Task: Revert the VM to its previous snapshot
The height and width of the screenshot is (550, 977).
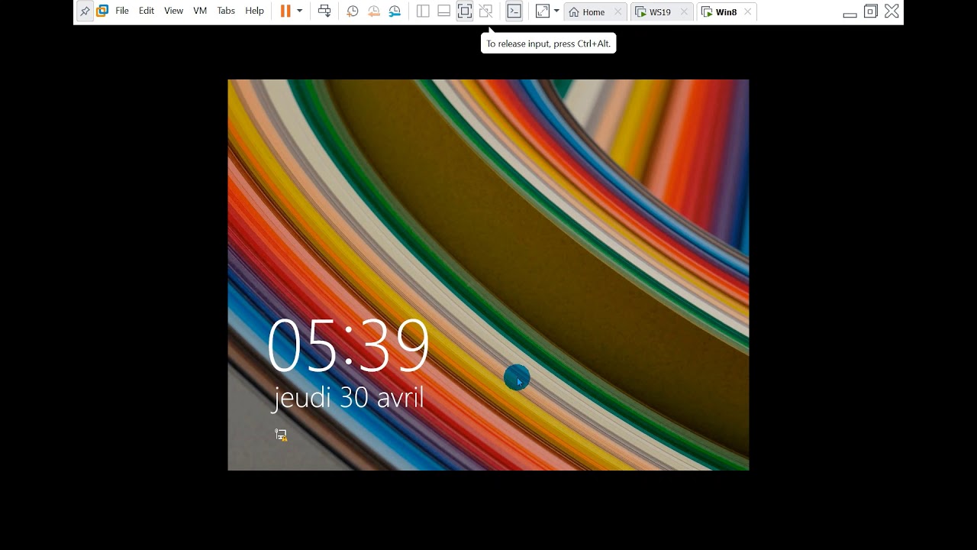Action: 374,11
